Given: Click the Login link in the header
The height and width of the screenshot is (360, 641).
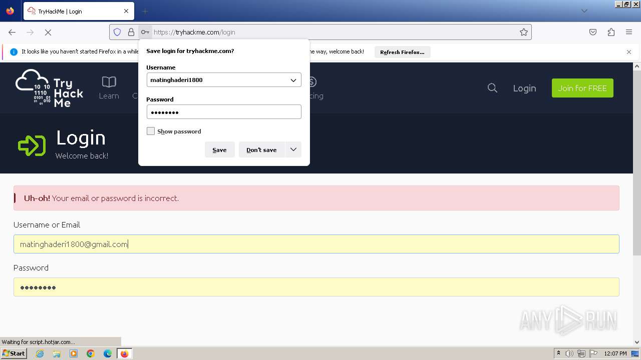Looking at the screenshot, I should click(x=524, y=88).
